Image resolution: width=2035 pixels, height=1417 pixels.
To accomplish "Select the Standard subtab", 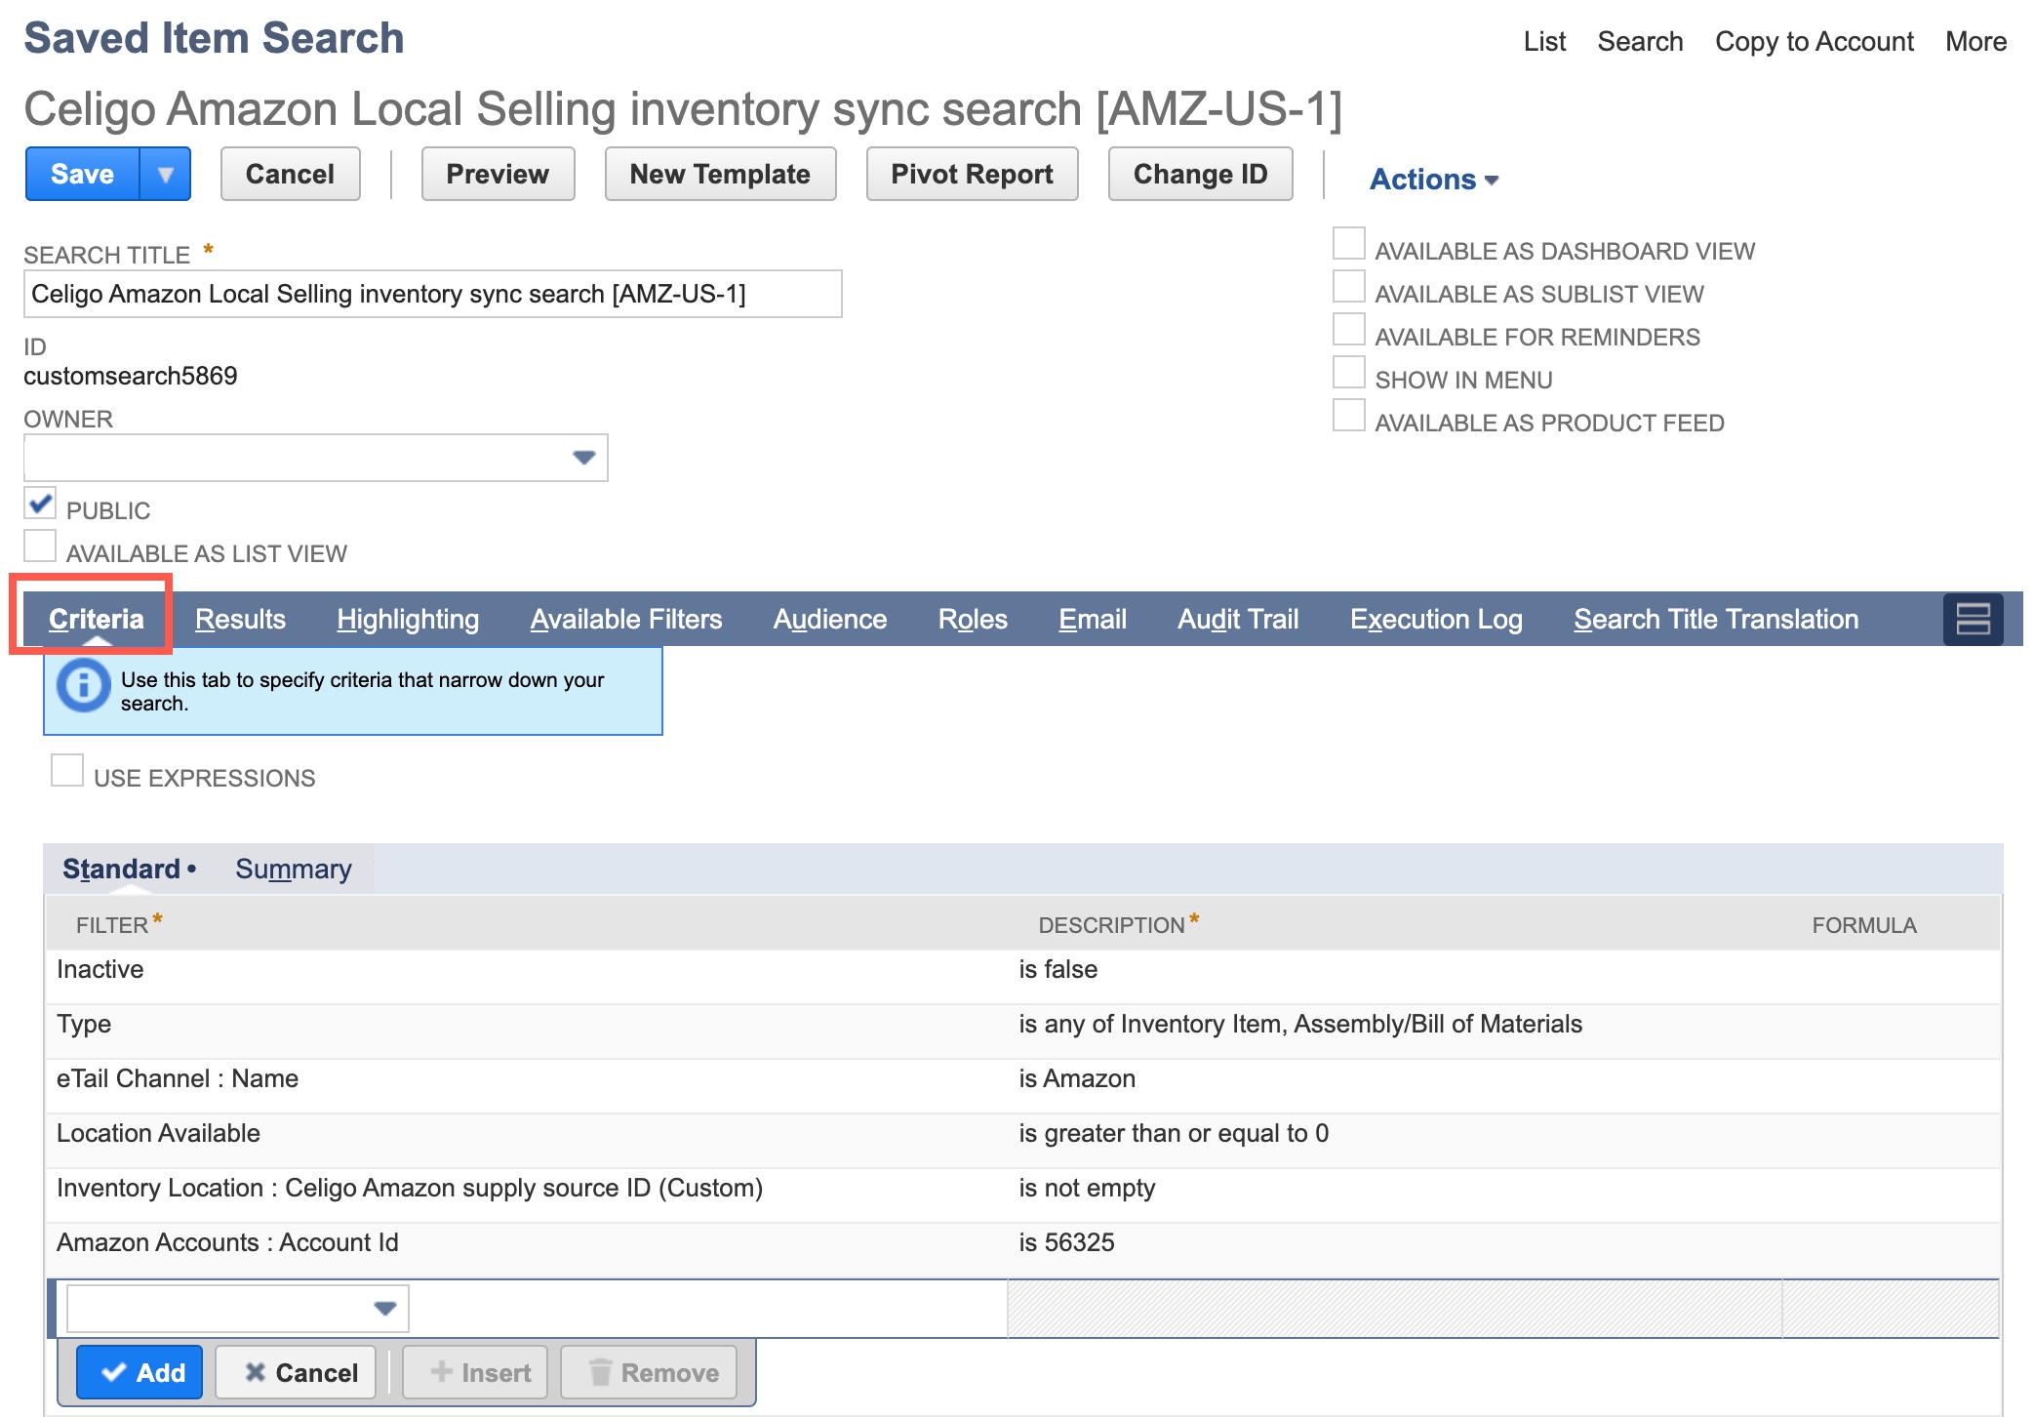I will point(122,869).
